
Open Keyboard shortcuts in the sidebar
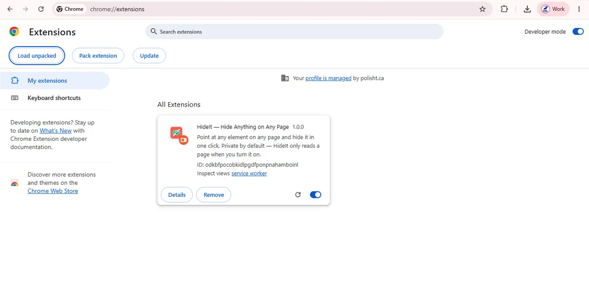54,98
